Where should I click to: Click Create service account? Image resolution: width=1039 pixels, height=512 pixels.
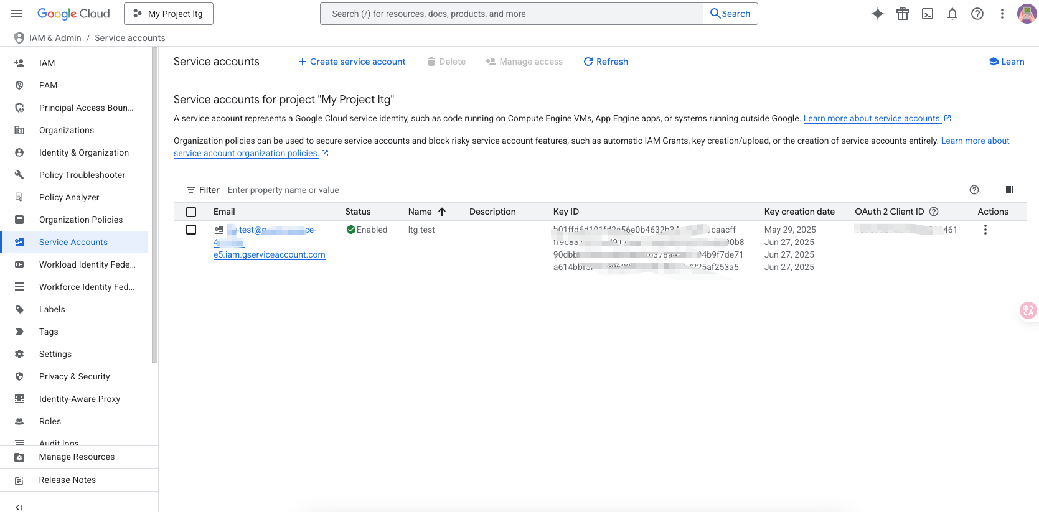point(352,62)
